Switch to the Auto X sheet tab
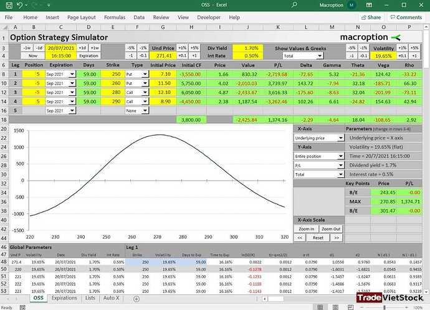 pos(111,298)
